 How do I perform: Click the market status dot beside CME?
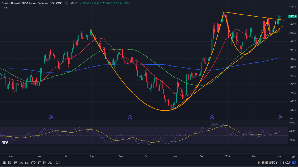click(66, 3)
